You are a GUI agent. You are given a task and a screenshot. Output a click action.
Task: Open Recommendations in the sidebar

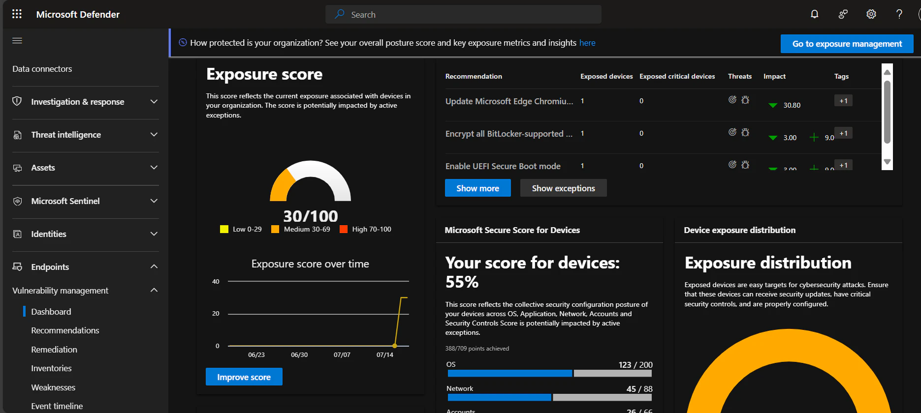pyautogui.click(x=65, y=330)
